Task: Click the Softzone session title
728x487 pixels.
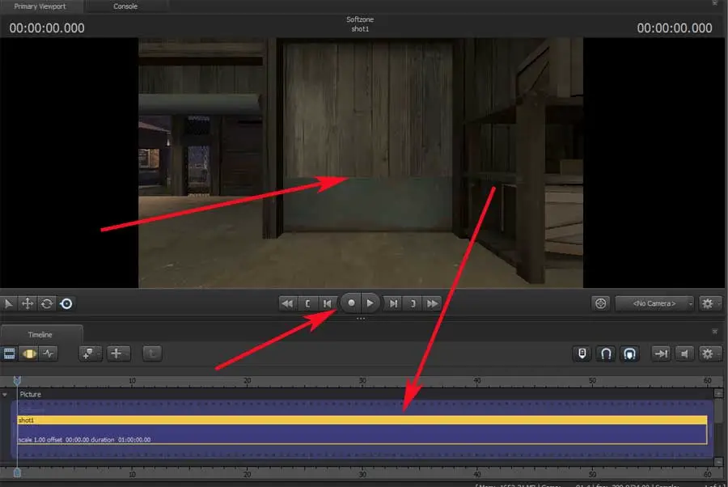Action: [x=360, y=19]
